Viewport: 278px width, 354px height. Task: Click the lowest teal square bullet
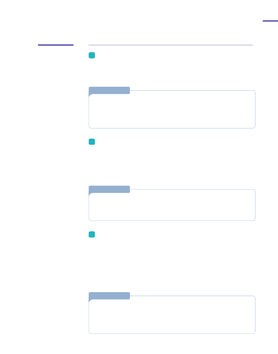tap(92, 235)
